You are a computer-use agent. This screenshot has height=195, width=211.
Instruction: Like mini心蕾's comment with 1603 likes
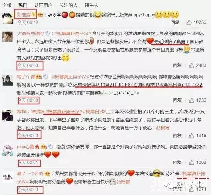(x=191, y=162)
